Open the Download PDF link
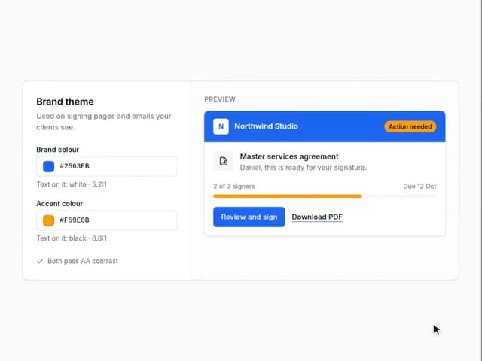The height and width of the screenshot is (361, 482). coord(317,217)
